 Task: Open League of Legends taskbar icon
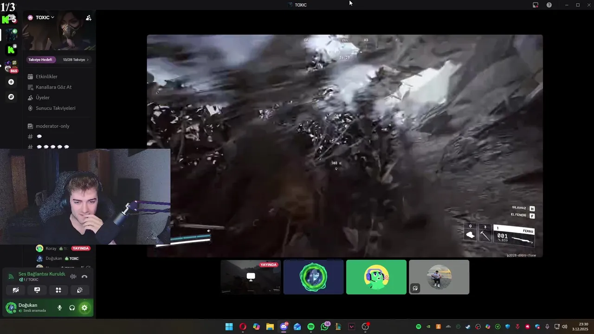pos(338,327)
